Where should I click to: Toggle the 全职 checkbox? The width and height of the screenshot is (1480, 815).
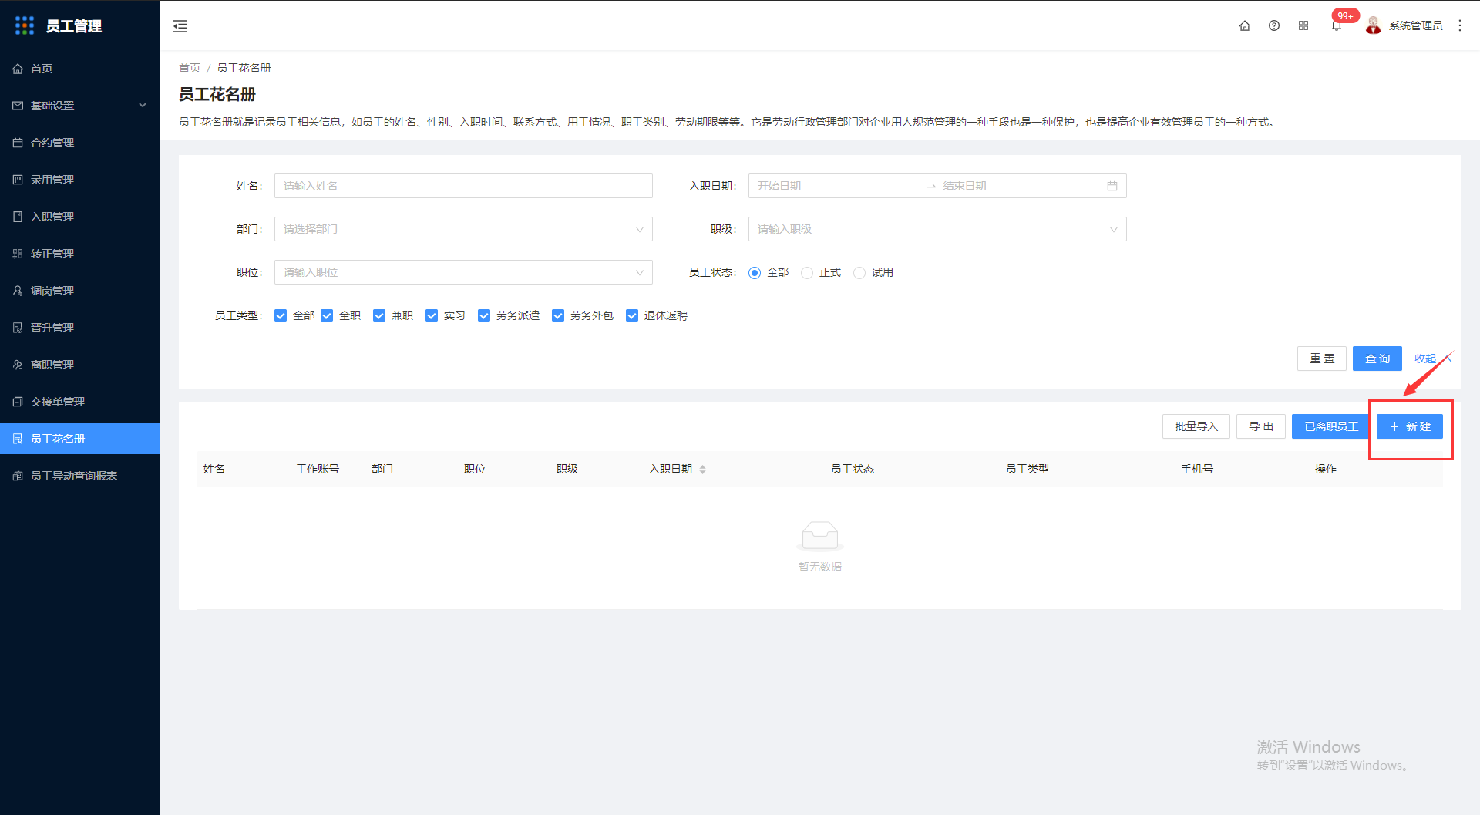point(327,315)
